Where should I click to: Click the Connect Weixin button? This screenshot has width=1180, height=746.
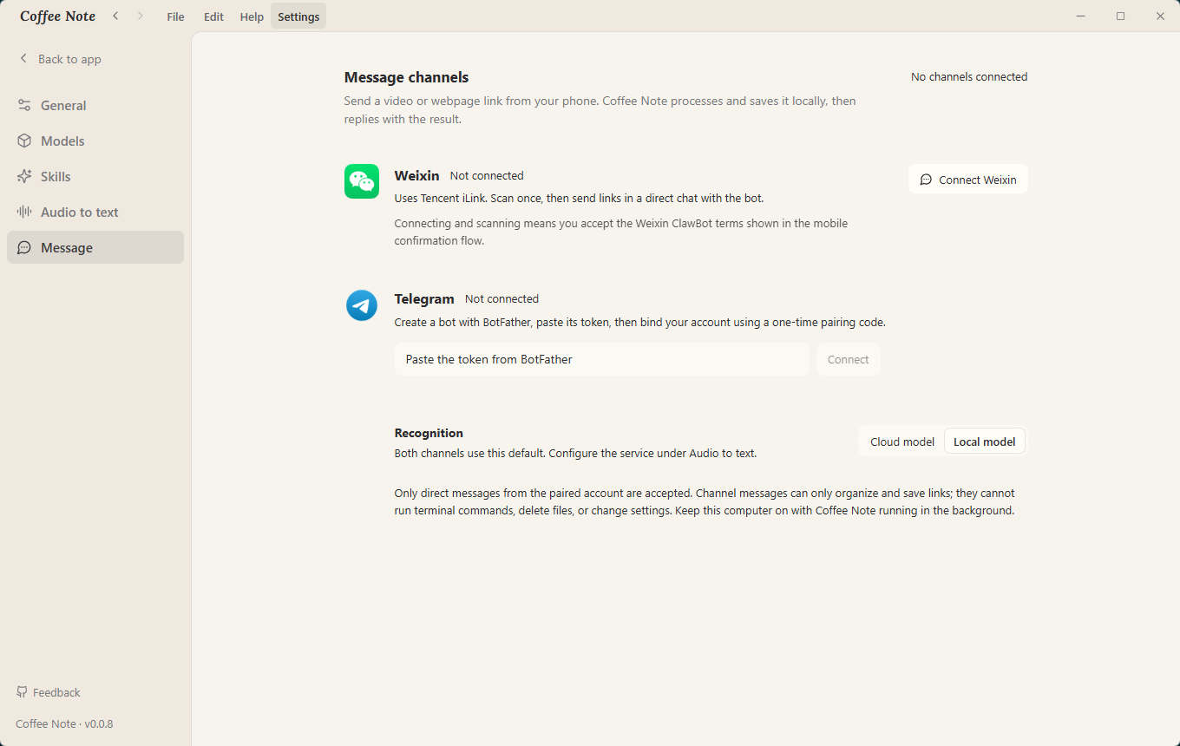(968, 180)
